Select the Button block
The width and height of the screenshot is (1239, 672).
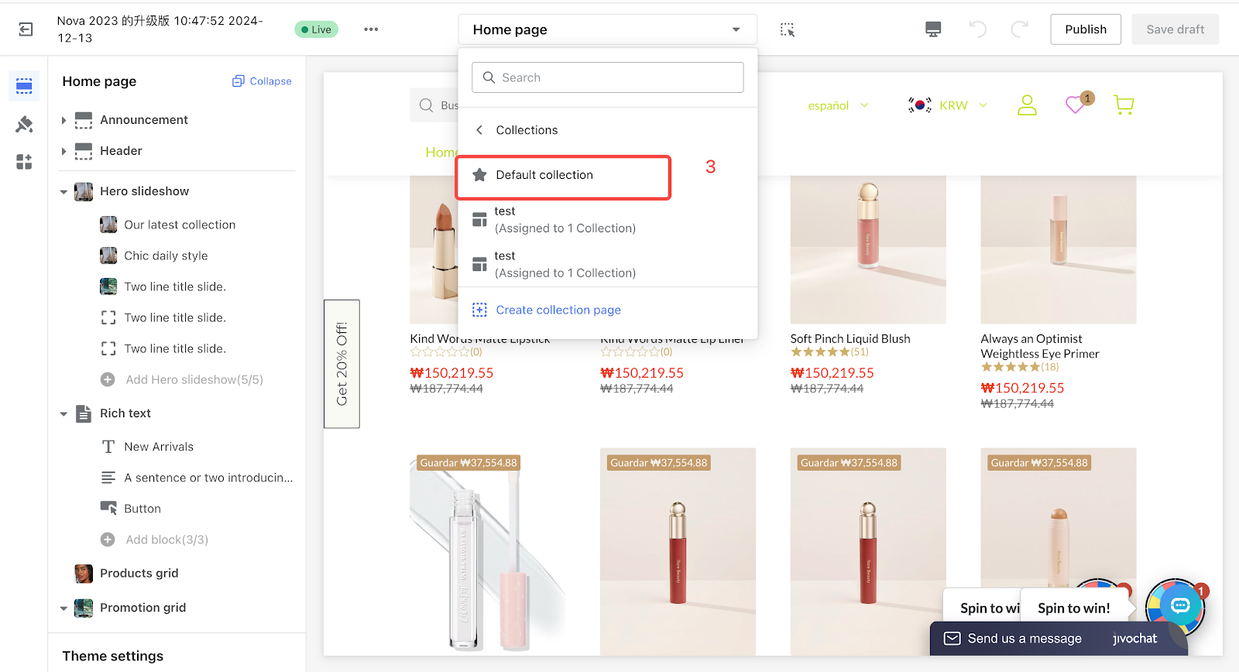click(142, 509)
